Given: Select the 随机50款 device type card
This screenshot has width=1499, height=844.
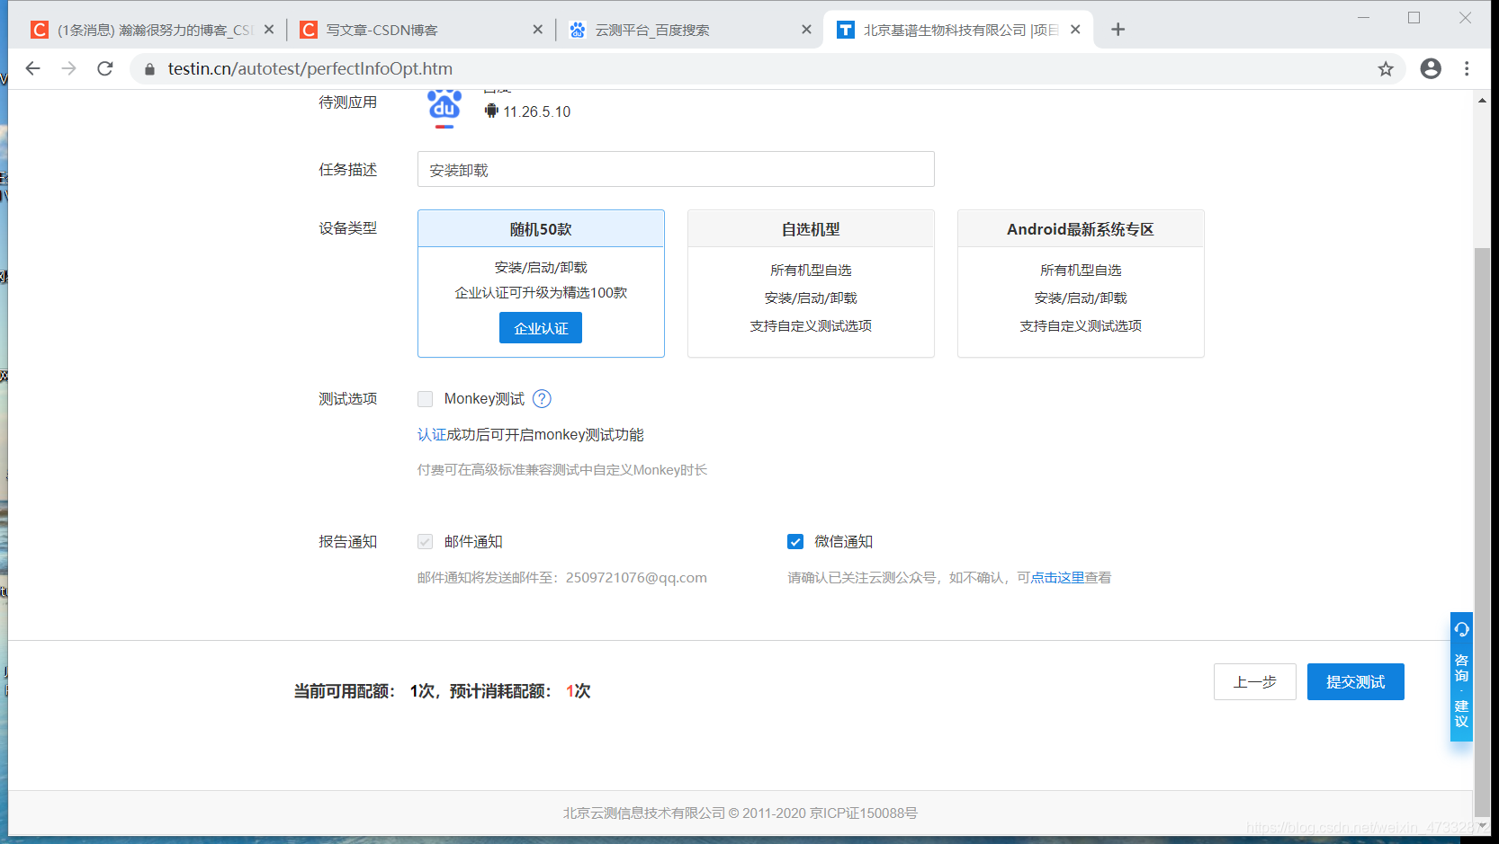Looking at the screenshot, I should point(541,283).
